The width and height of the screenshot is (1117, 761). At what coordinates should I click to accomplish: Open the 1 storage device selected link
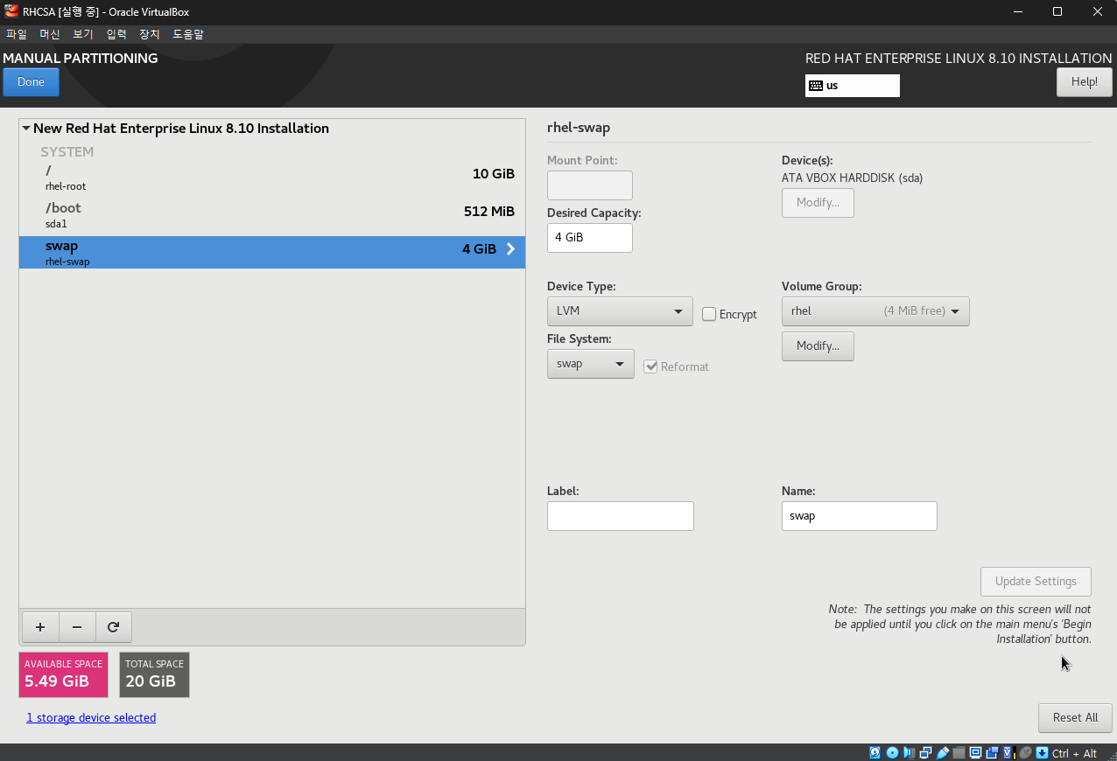pos(91,718)
